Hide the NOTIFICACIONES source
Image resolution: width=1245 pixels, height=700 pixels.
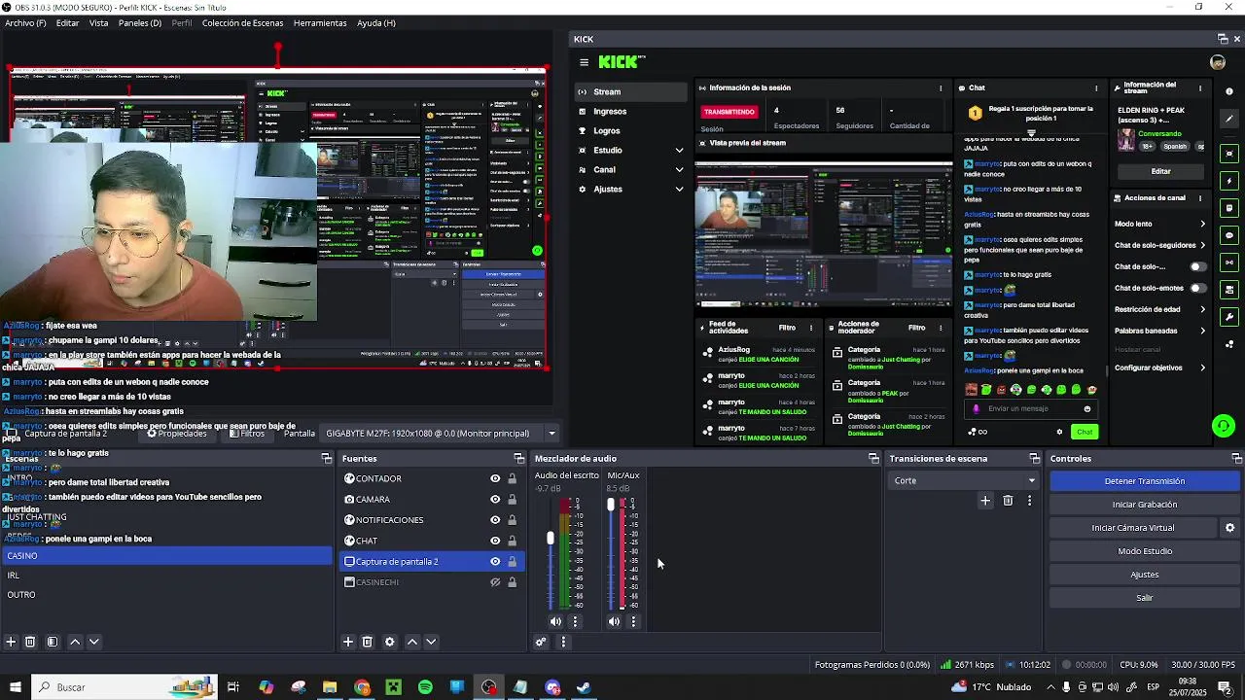point(495,520)
